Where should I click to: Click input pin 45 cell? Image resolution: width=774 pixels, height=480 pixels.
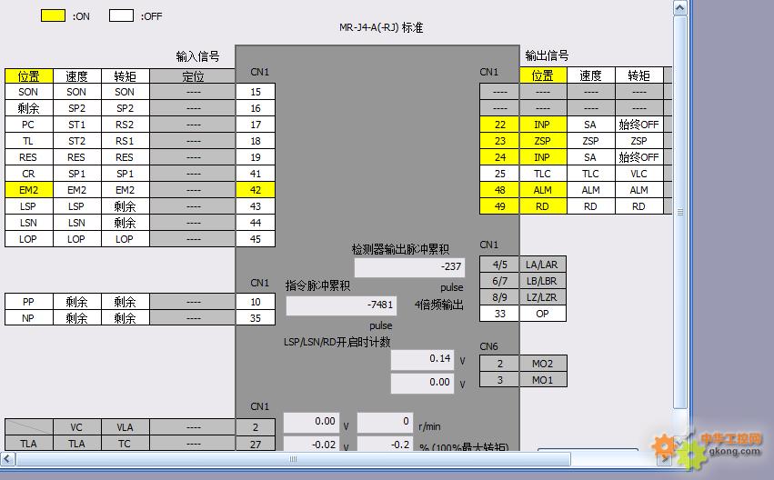pyautogui.click(x=256, y=239)
